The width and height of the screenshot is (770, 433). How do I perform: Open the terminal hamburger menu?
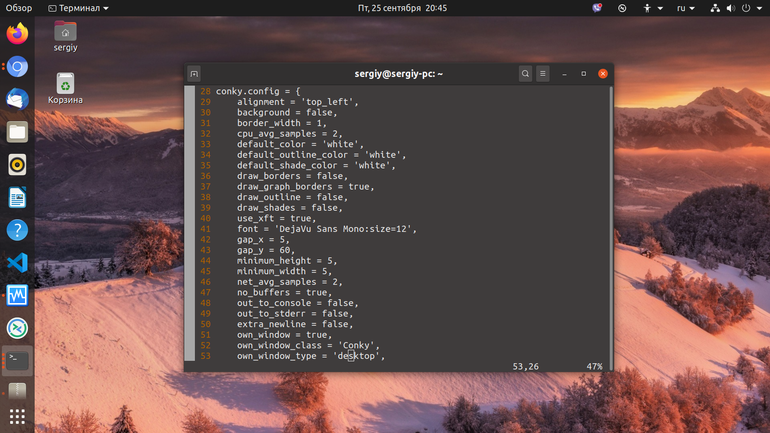click(x=543, y=74)
